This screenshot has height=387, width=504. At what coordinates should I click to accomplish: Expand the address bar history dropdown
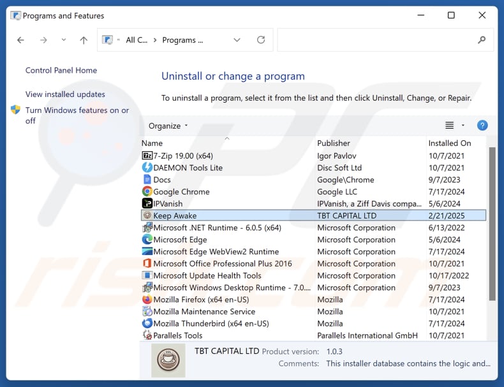point(237,40)
